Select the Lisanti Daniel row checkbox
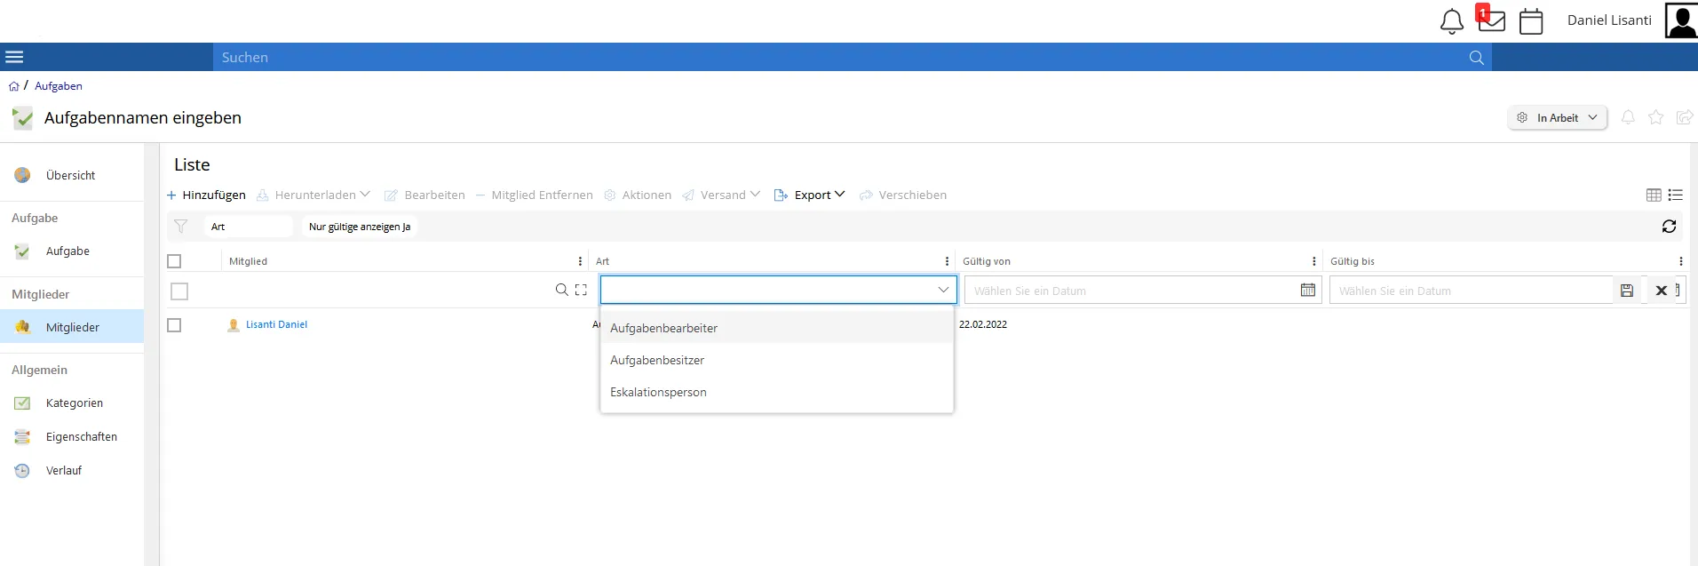This screenshot has height=566, width=1698. 174,325
